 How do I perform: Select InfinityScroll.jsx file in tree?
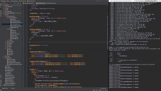[x=15, y=21]
